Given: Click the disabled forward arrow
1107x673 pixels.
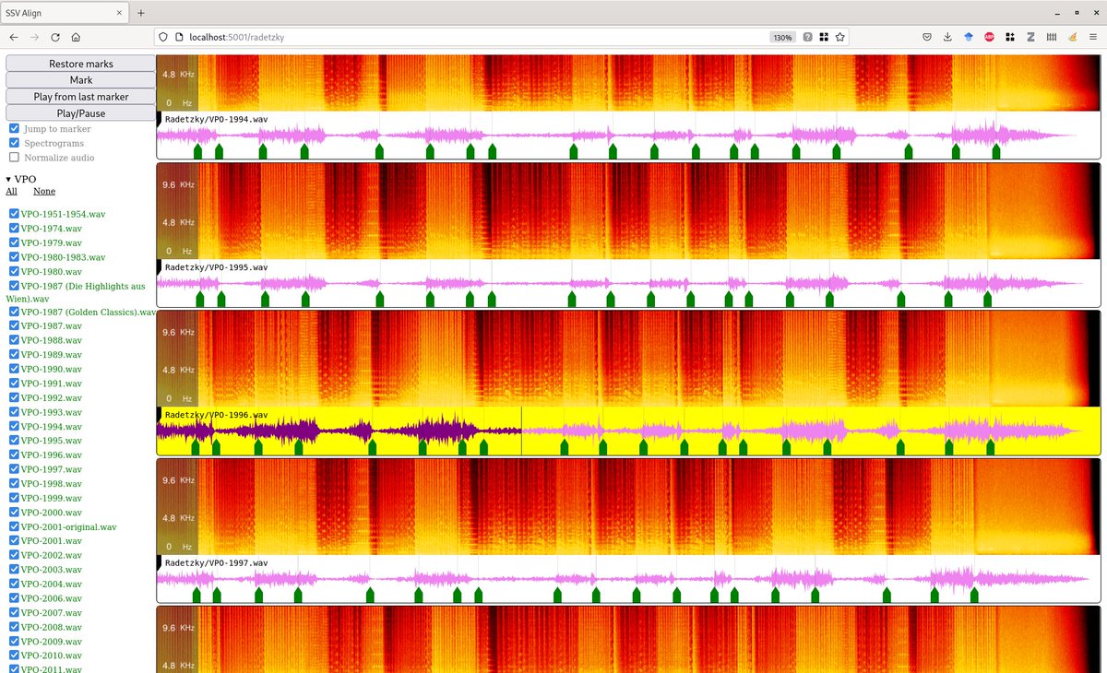Looking at the screenshot, I should [35, 37].
